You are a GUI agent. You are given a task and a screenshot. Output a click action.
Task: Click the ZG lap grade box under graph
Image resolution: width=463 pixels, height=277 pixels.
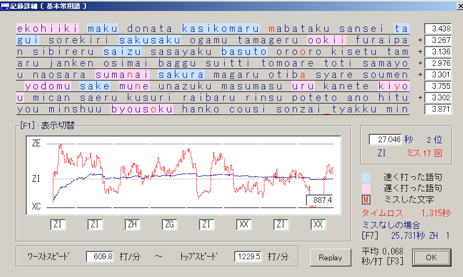[x=170, y=225]
